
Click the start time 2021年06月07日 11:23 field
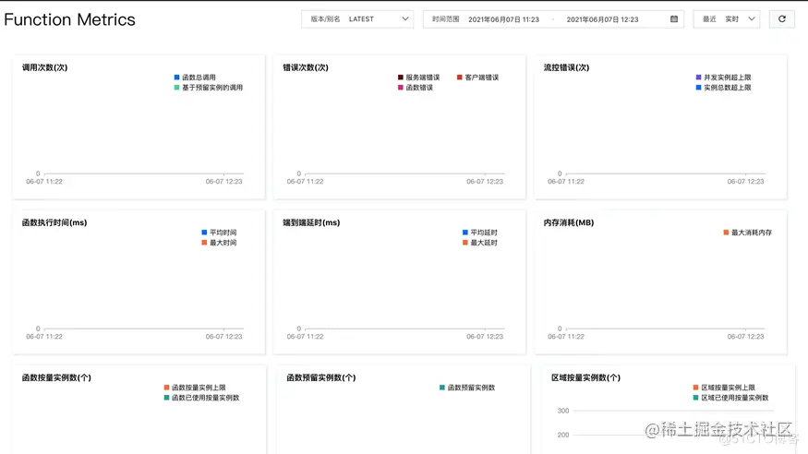[x=503, y=19]
